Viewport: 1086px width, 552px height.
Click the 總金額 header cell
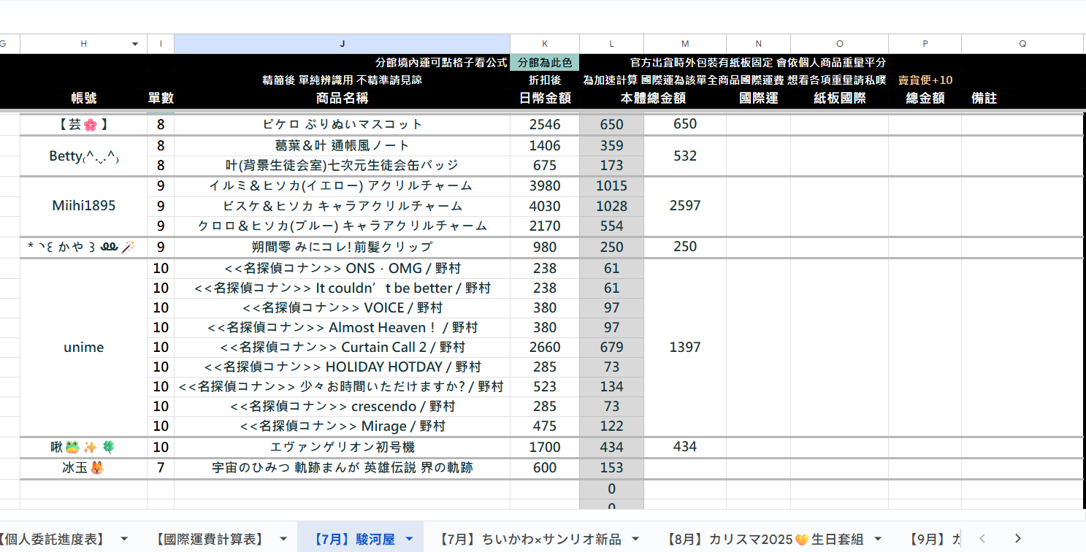[x=925, y=98]
